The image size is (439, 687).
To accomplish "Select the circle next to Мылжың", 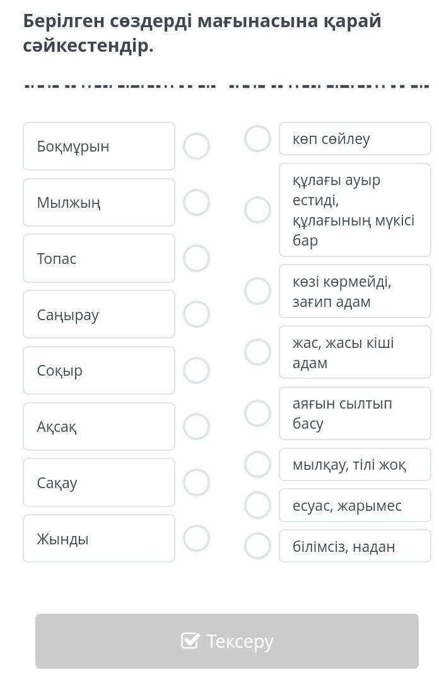I will pyautogui.click(x=196, y=202).
